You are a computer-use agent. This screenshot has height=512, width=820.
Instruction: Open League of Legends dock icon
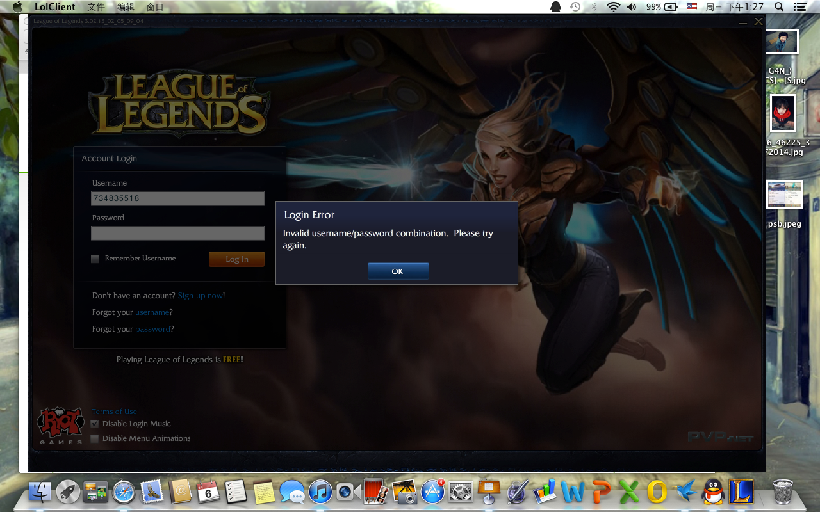[x=741, y=492]
